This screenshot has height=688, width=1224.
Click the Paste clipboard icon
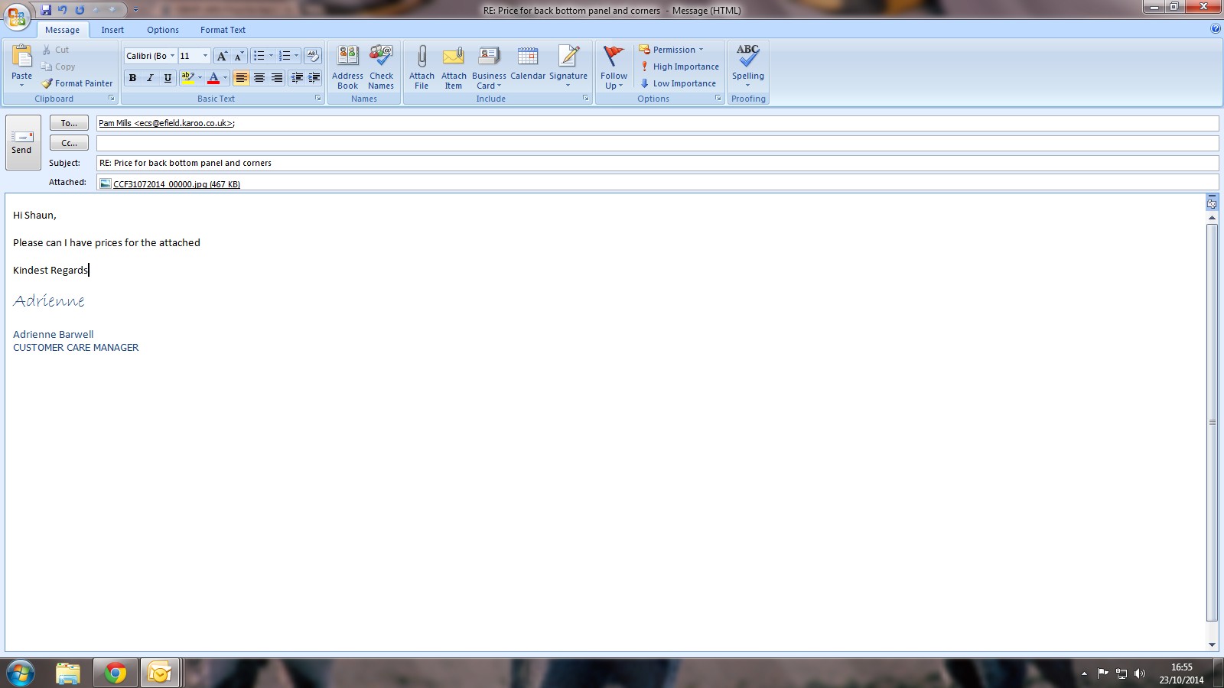pyautogui.click(x=22, y=57)
